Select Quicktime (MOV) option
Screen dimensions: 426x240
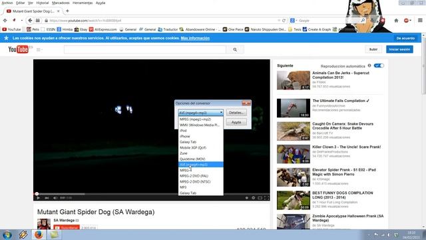[201, 159]
